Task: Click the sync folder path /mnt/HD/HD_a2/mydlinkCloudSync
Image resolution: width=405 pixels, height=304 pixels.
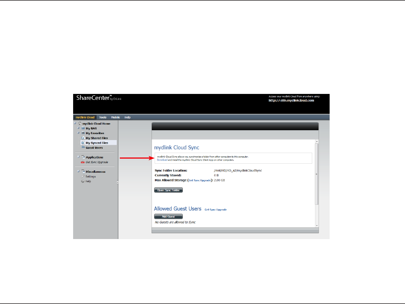Action: pyautogui.click(x=238, y=170)
